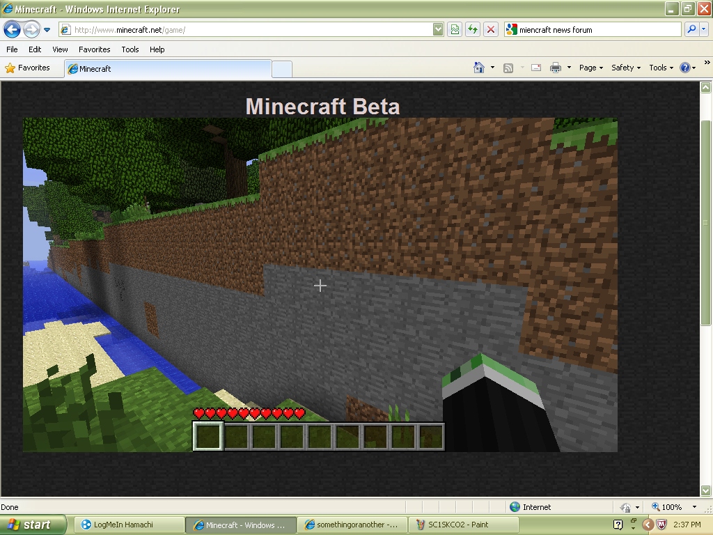Click the RSS Feeds icon
This screenshot has width=713, height=535.
point(508,68)
